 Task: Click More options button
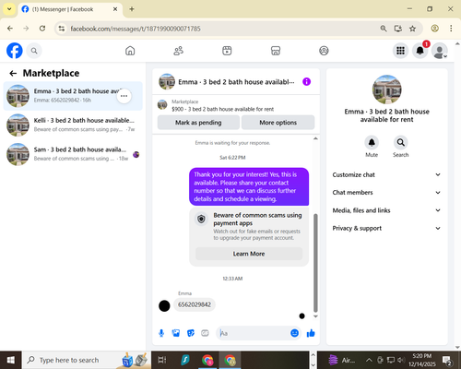[278, 123]
